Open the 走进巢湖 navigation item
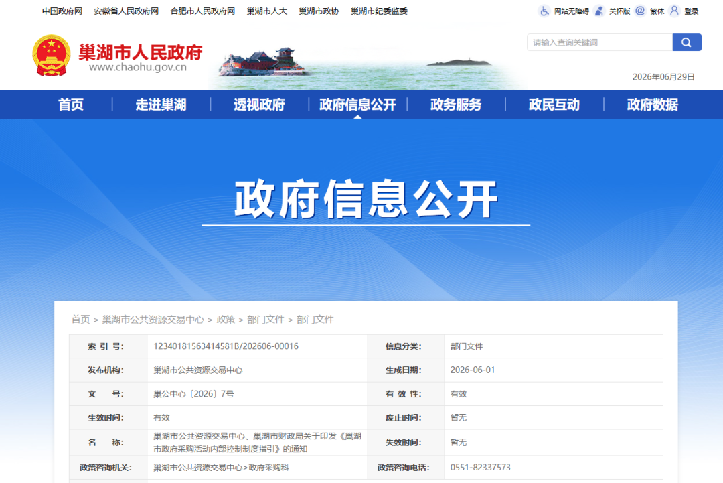The height and width of the screenshot is (483, 723). coord(161,105)
